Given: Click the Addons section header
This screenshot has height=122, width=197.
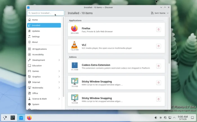Looking at the screenshot, I should click(73, 57).
